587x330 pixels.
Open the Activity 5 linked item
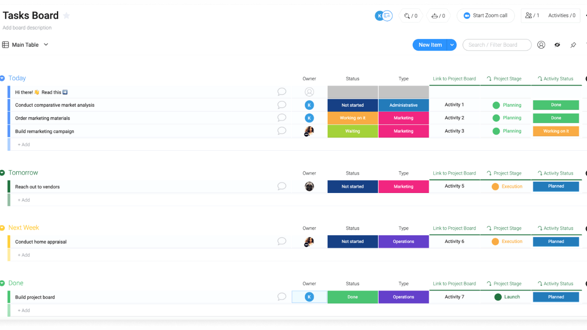(x=454, y=186)
